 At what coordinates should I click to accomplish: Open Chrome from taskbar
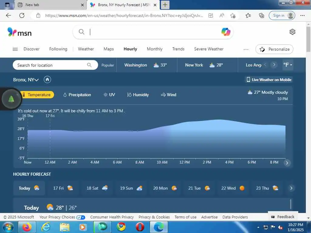(x=121, y=227)
